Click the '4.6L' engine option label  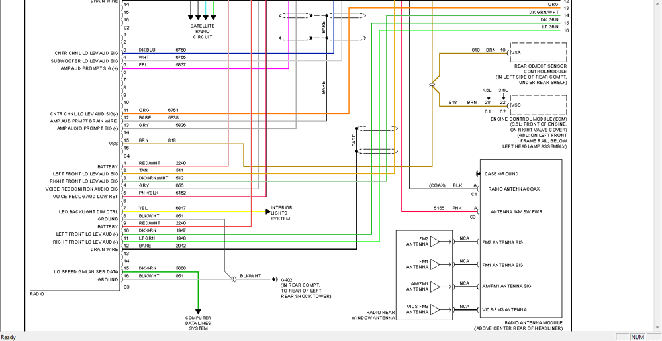point(487,90)
